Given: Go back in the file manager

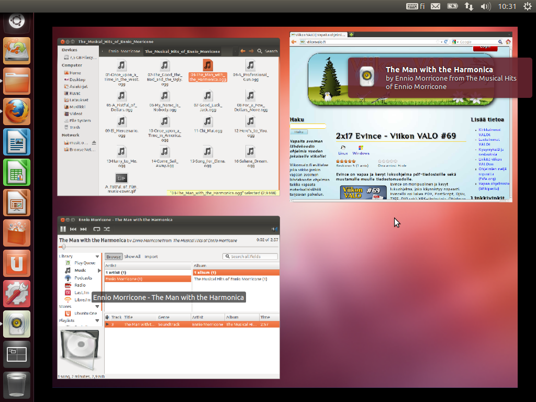Looking at the screenshot, I should click(243, 51).
